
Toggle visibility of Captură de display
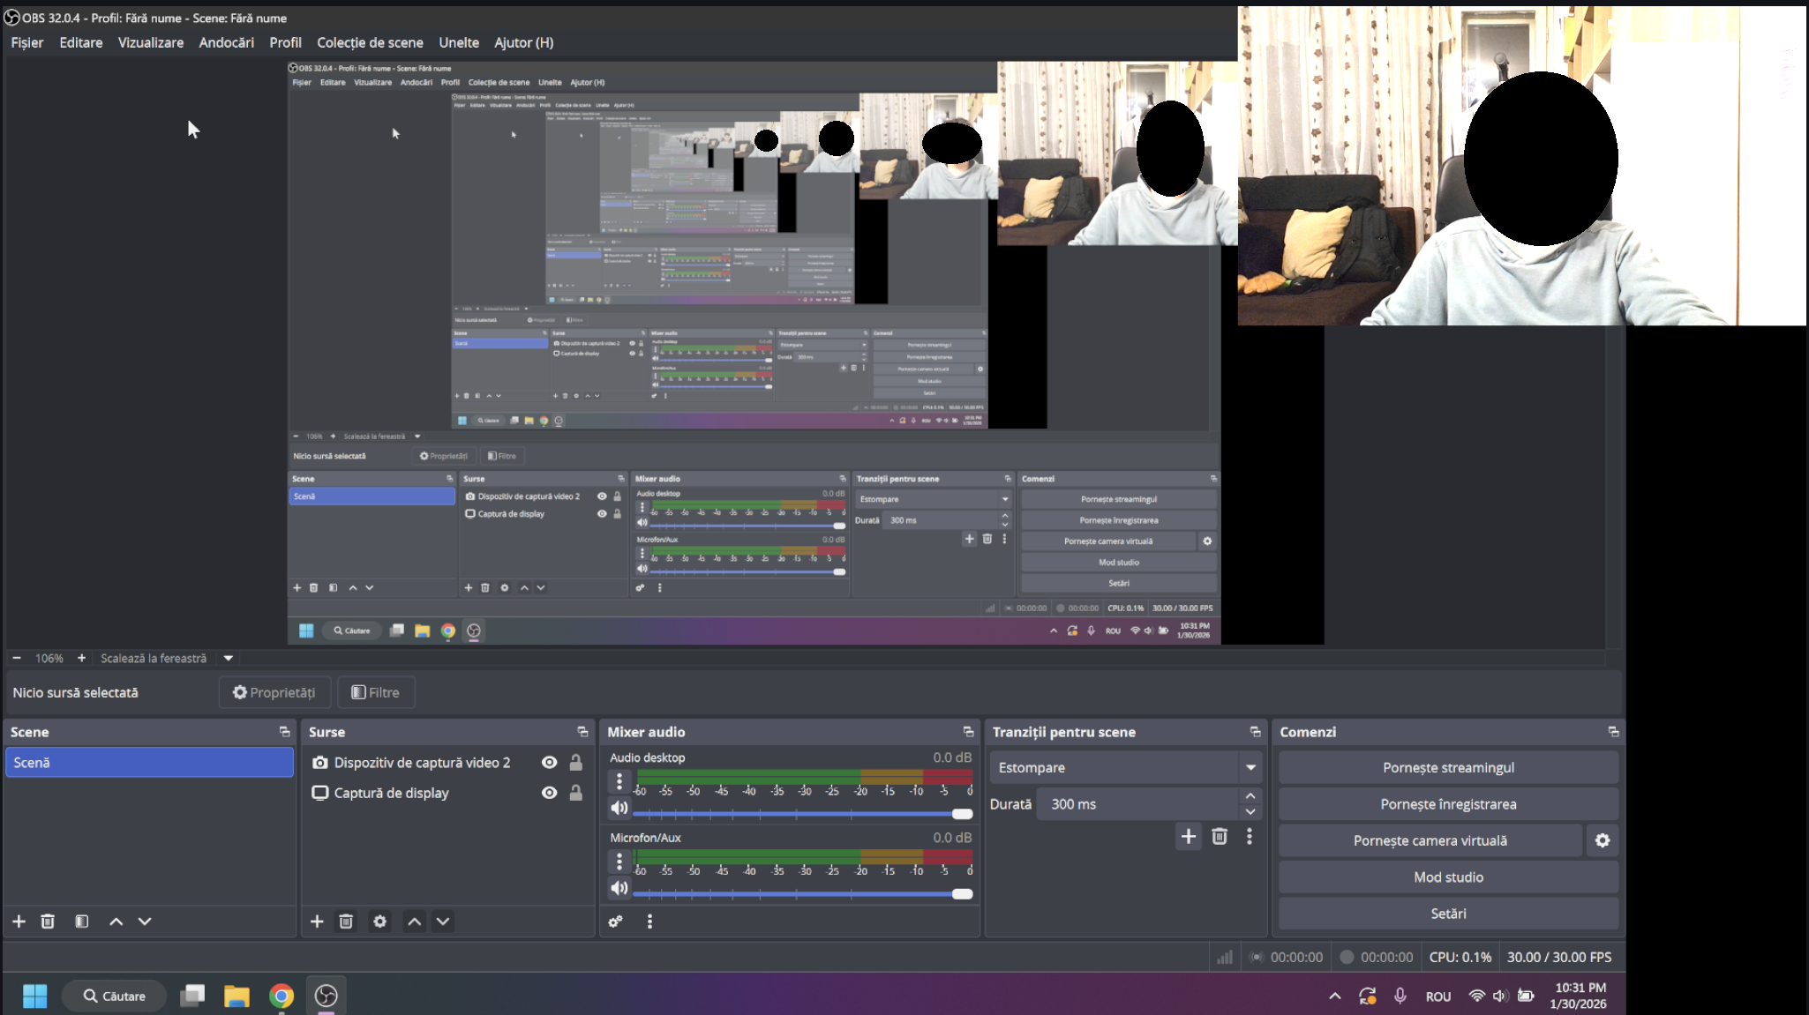pyautogui.click(x=549, y=793)
